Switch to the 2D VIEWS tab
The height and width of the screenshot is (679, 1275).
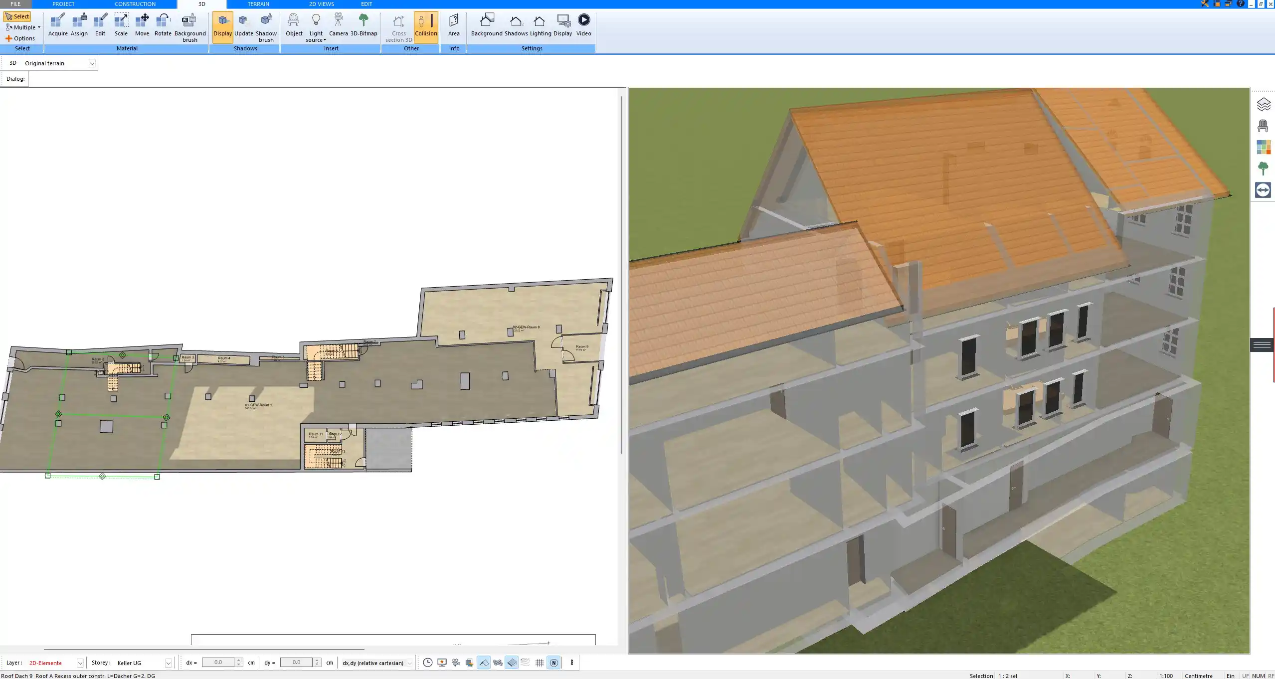(321, 4)
